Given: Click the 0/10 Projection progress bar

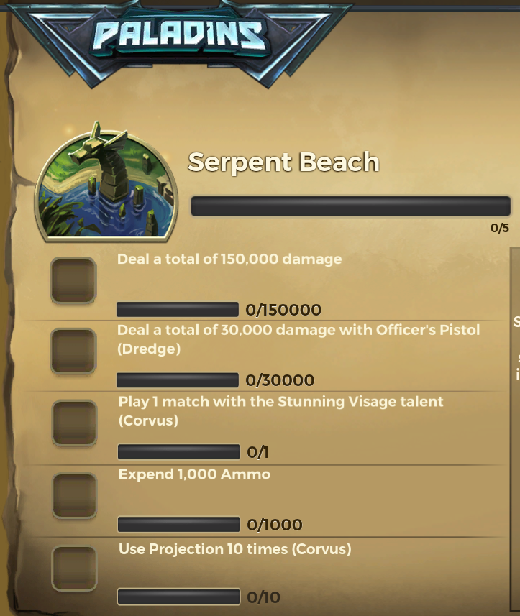Looking at the screenshot, I should (179, 597).
